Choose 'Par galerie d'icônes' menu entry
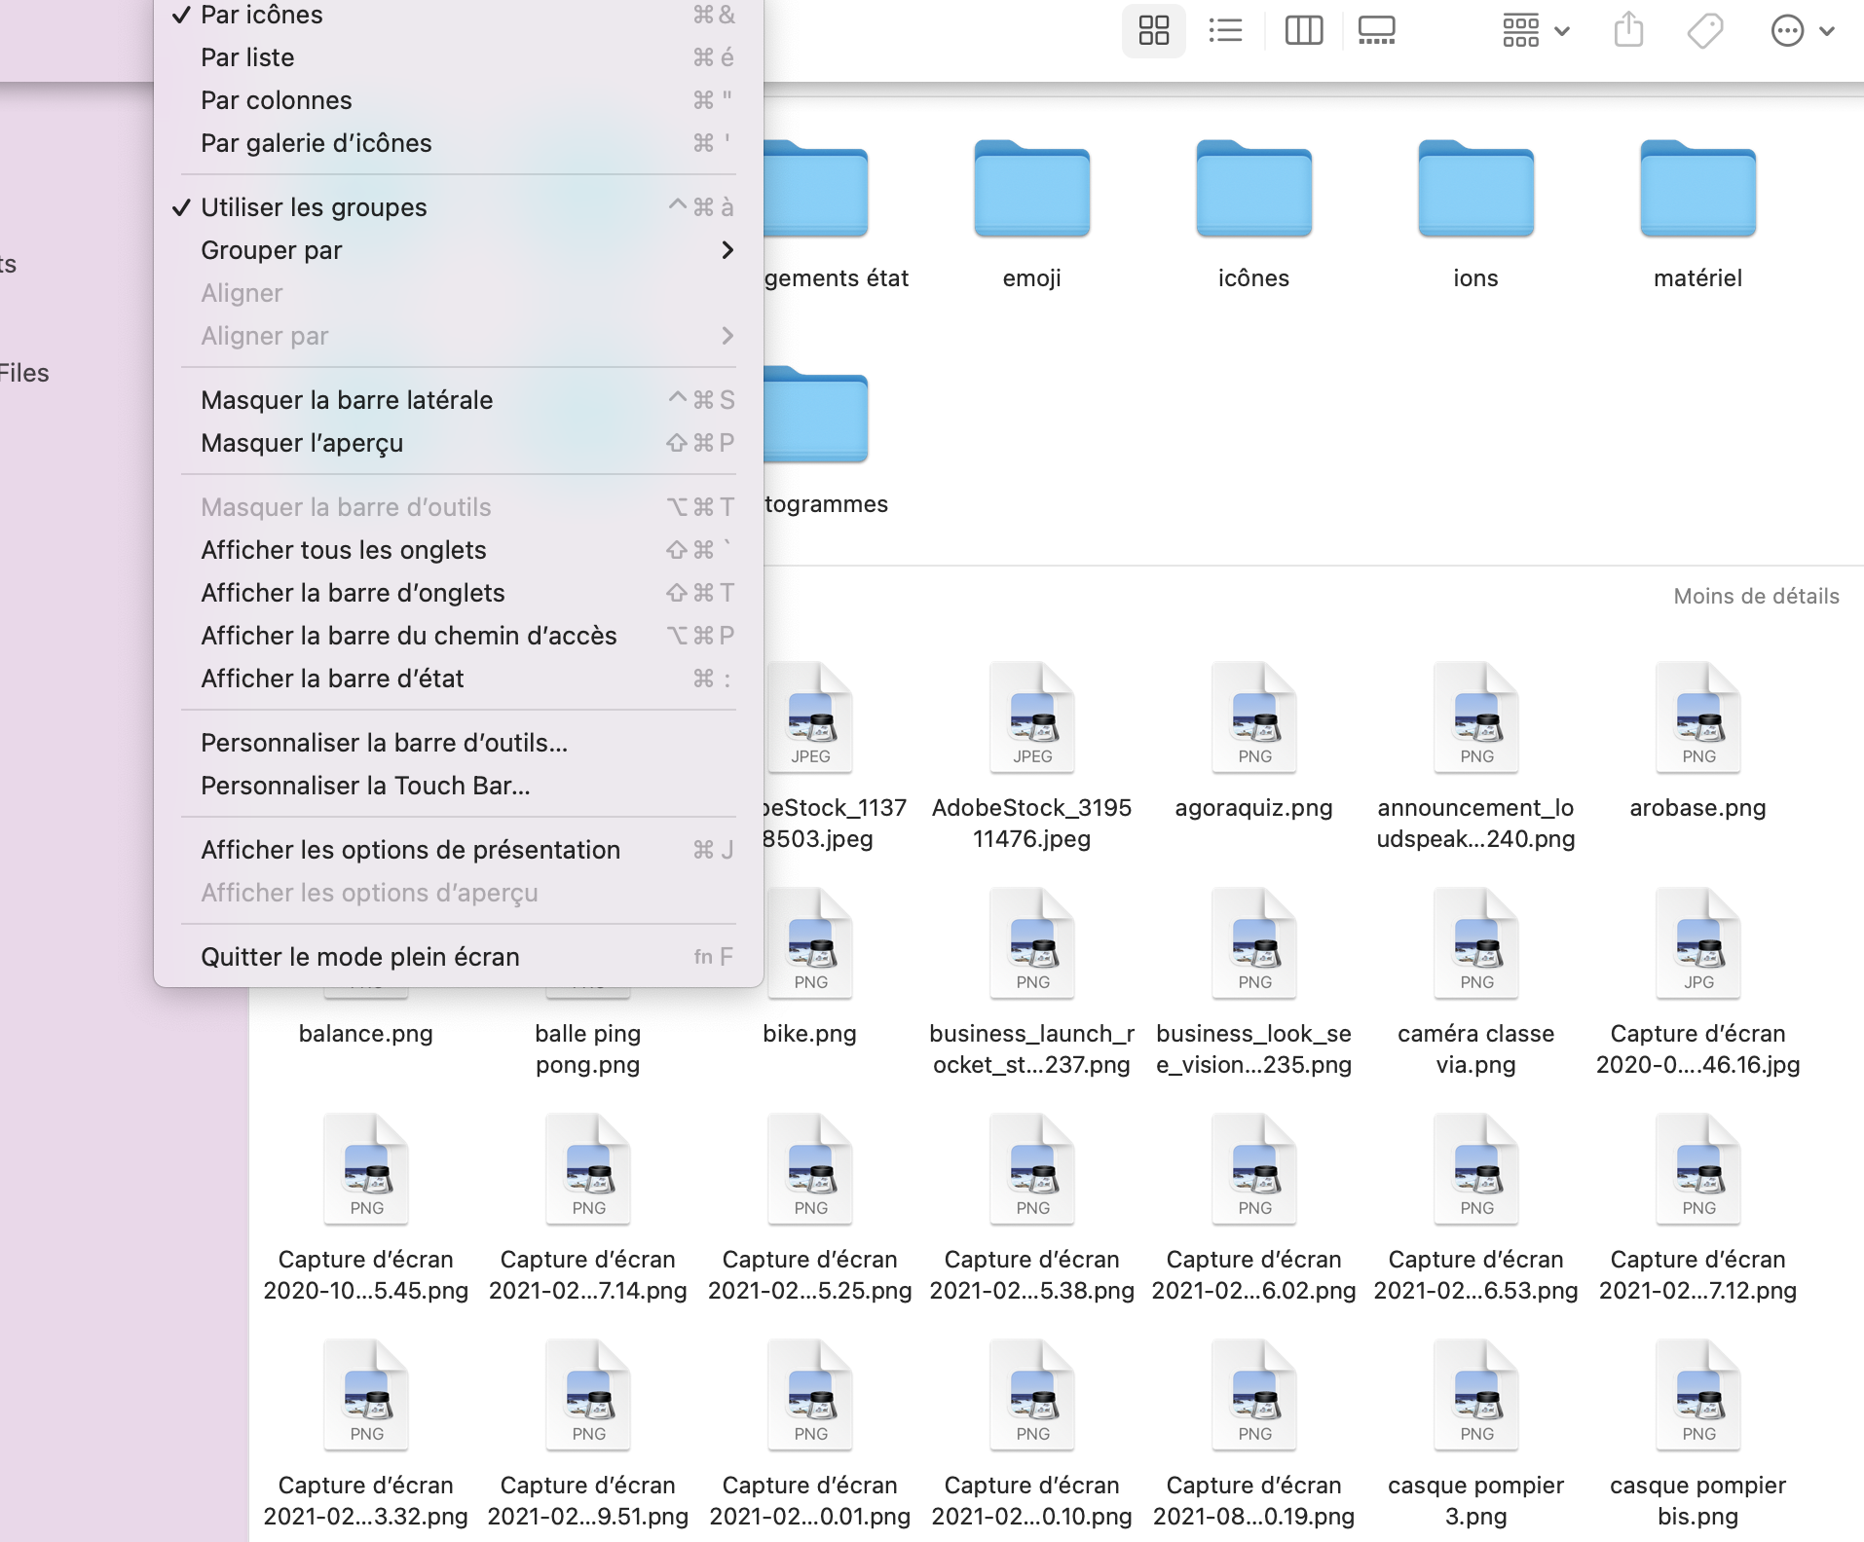The height and width of the screenshot is (1542, 1864). (x=459, y=143)
